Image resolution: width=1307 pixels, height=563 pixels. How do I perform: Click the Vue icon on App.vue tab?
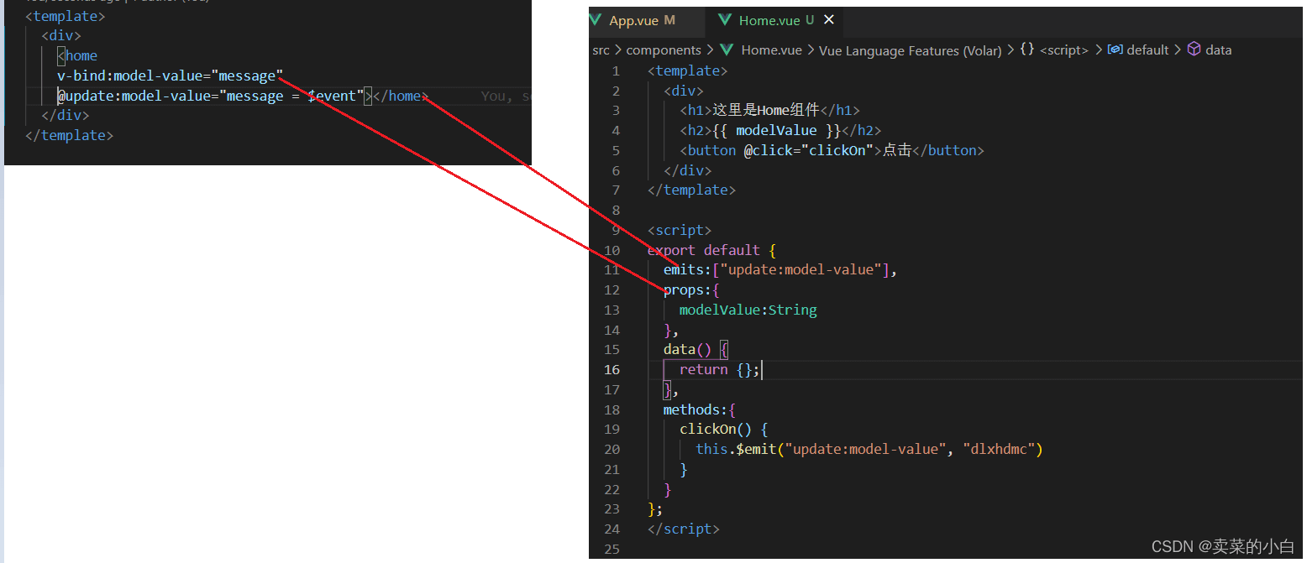point(596,20)
